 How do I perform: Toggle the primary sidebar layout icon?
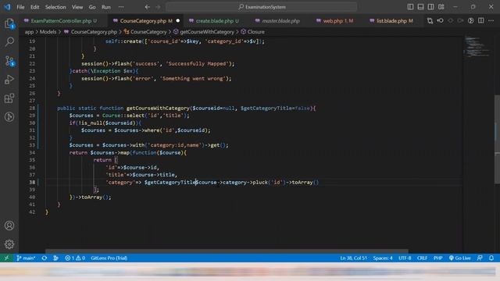(x=410, y=7)
